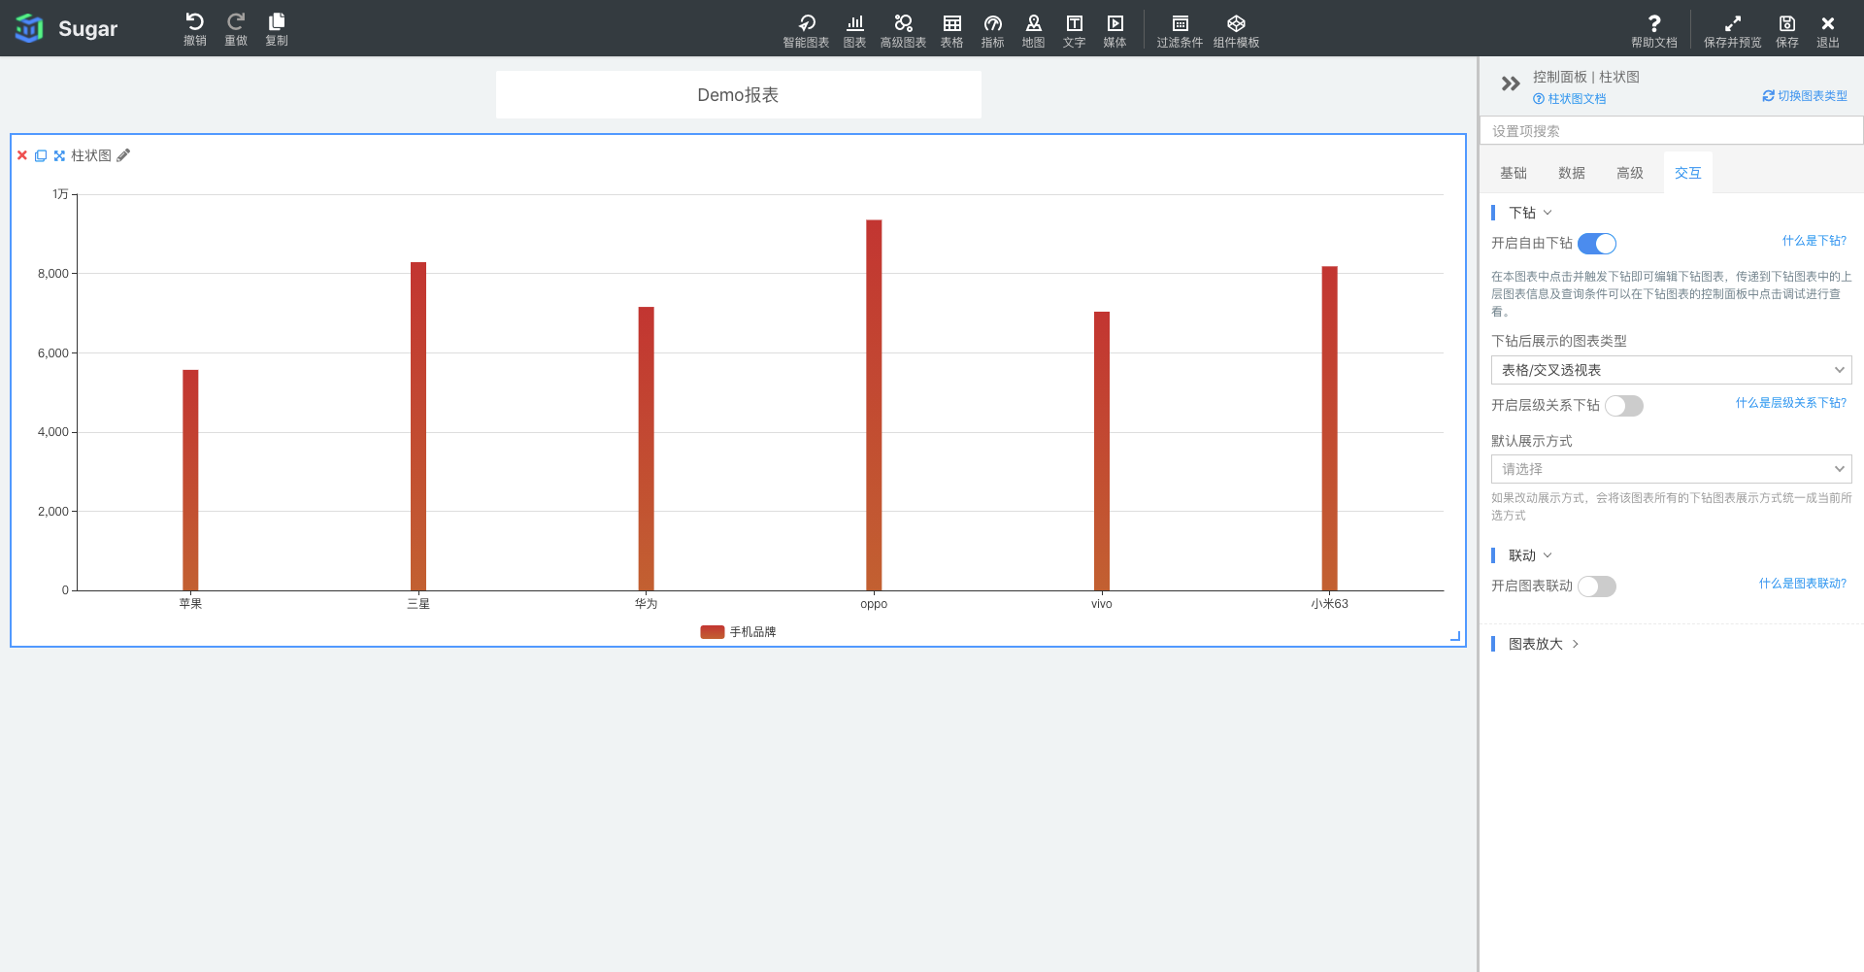Click the oppo bar in chart
This screenshot has height=972, width=1864.
[874, 405]
